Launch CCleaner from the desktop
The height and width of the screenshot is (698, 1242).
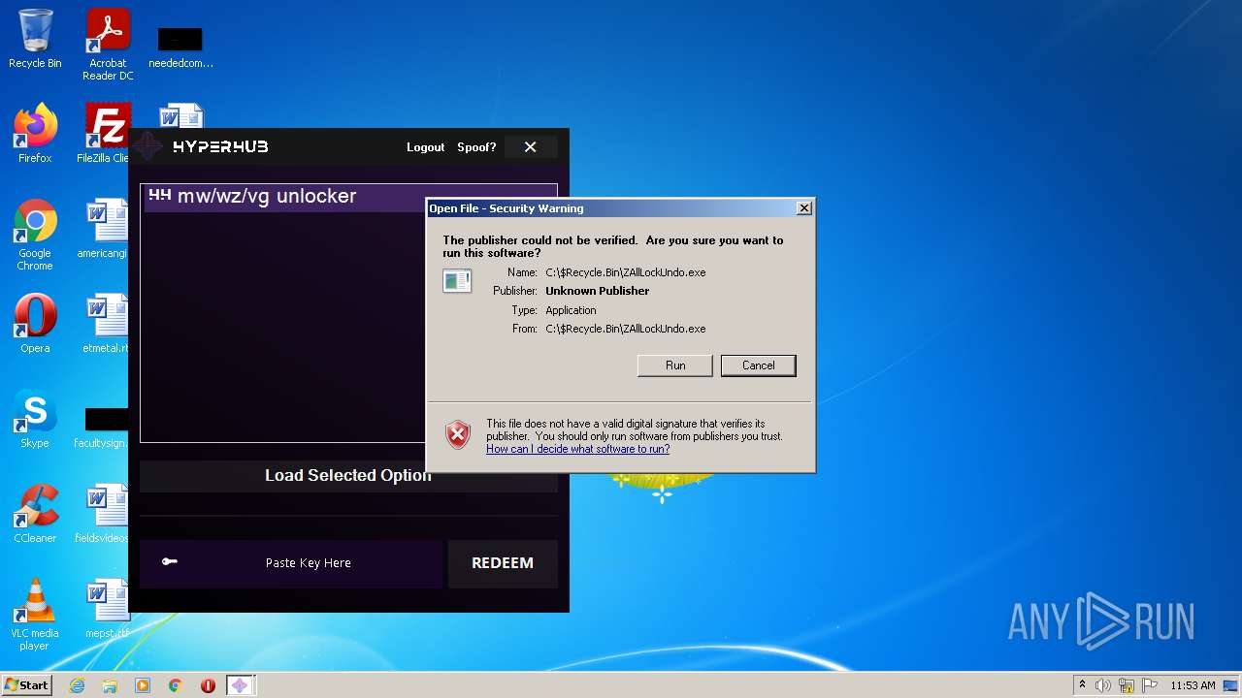(35, 514)
